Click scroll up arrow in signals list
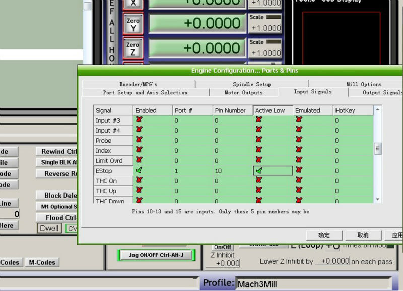The width and height of the screenshot is (403, 291). 377,109
